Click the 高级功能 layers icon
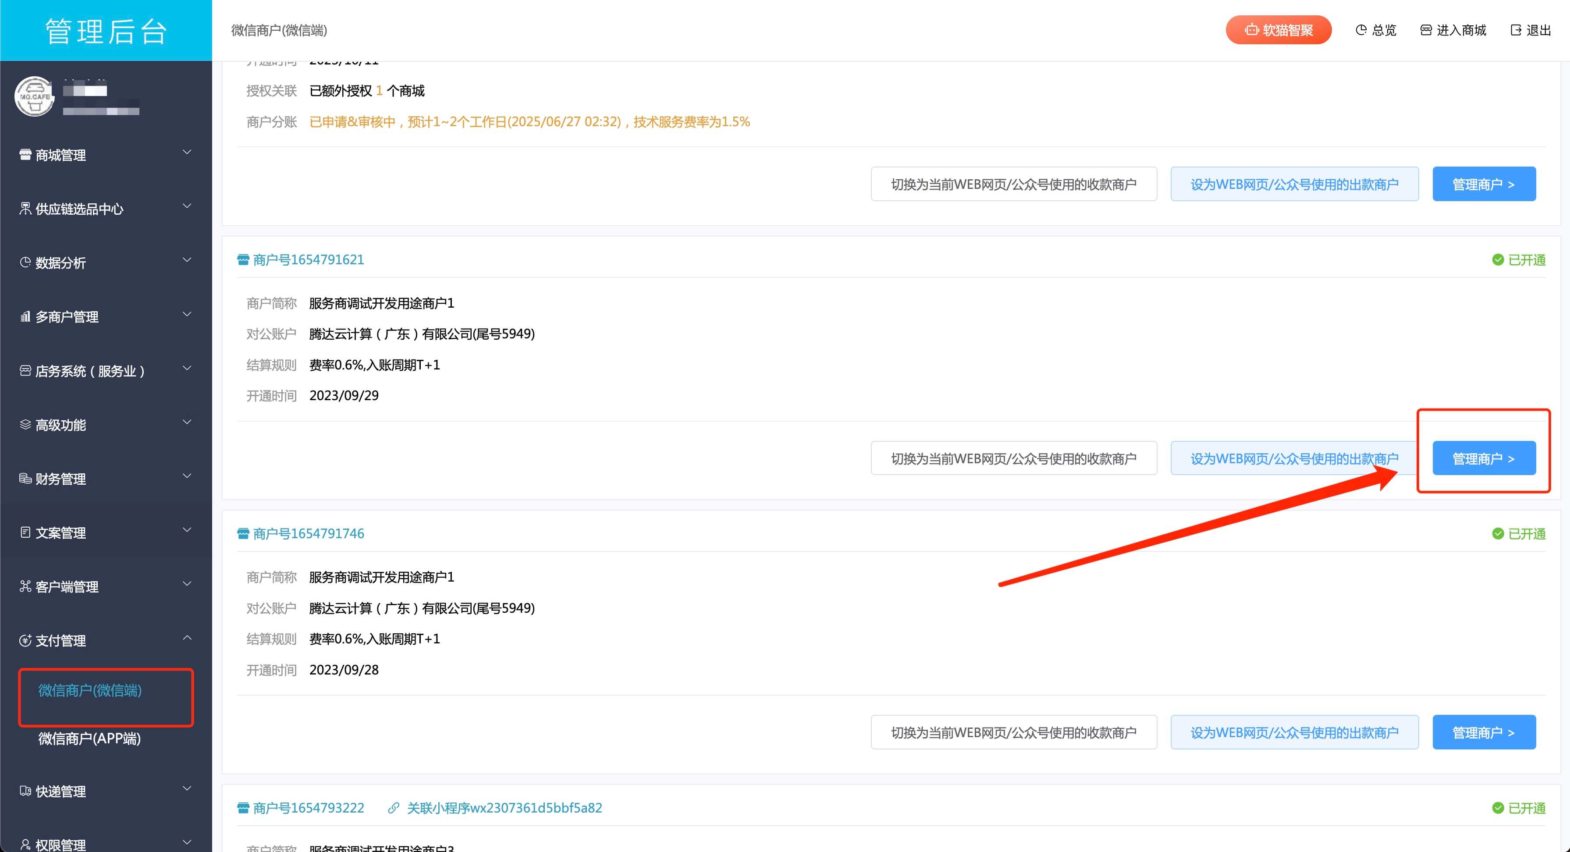The width and height of the screenshot is (1570, 852). (x=25, y=424)
